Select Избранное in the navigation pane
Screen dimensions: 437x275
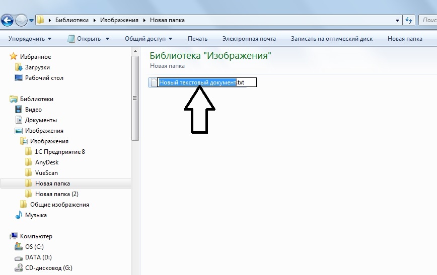click(35, 57)
